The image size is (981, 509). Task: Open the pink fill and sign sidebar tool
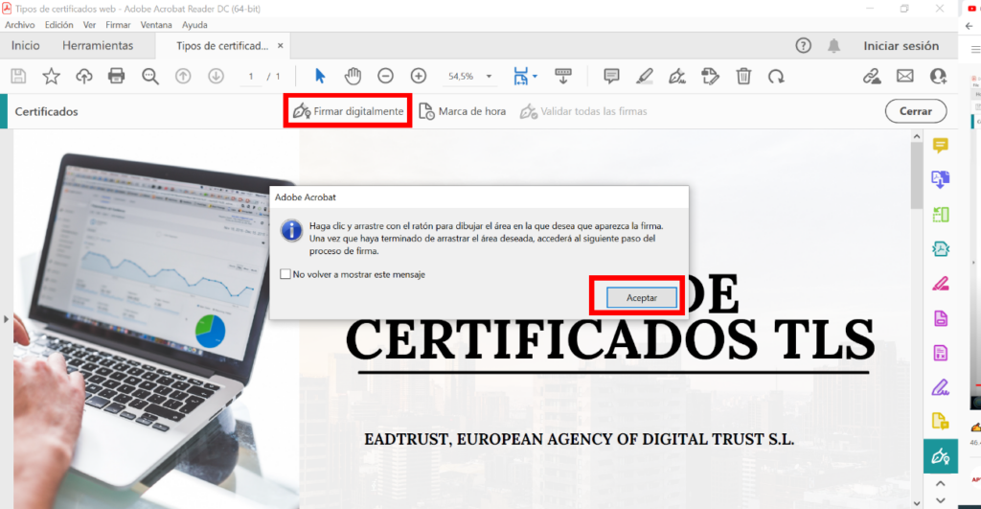[x=941, y=284]
